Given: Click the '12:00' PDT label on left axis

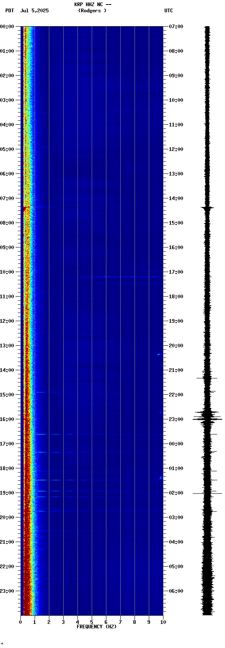Looking at the screenshot, I should (7, 321).
